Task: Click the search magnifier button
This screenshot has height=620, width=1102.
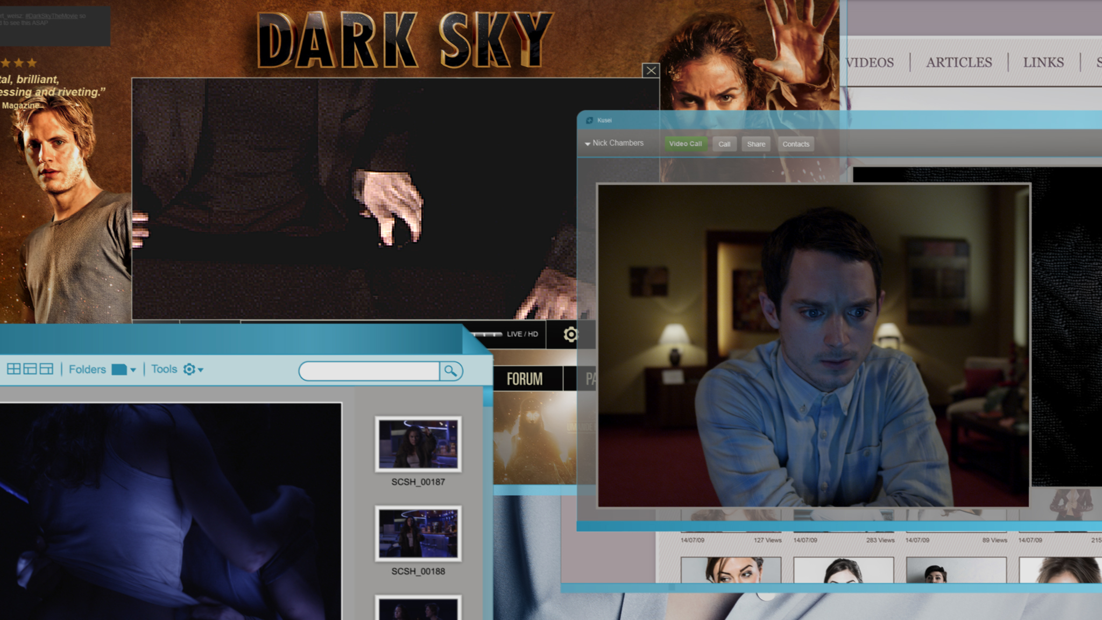Action: coord(450,371)
